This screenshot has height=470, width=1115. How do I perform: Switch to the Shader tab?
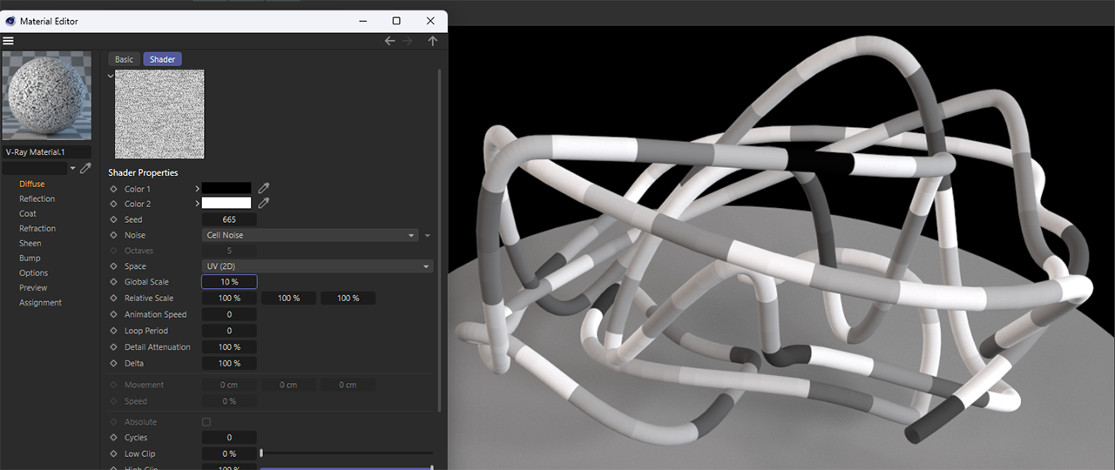coord(162,59)
